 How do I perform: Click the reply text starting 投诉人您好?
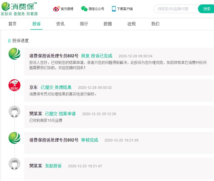click(118, 65)
